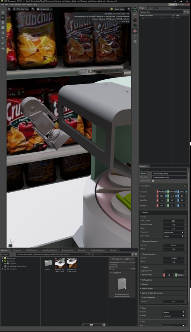Screen dimensions: 191x332
Task: Click the Add button in Property panel
Action: click(x=144, y=173)
